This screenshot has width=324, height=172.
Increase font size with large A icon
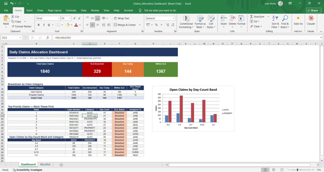point(75,18)
